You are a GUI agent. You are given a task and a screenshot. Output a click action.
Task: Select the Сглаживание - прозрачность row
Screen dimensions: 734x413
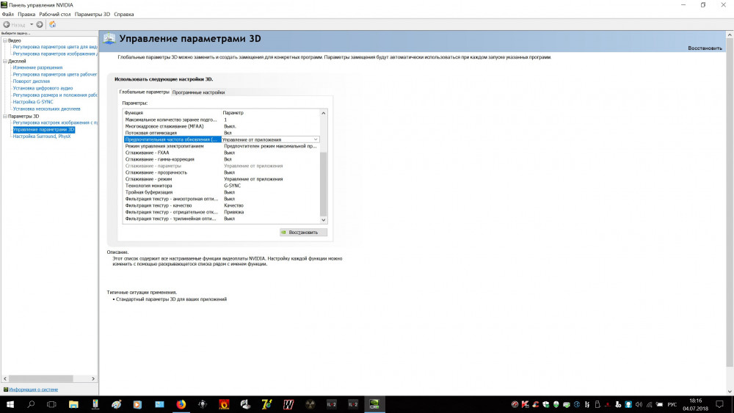(x=222, y=172)
